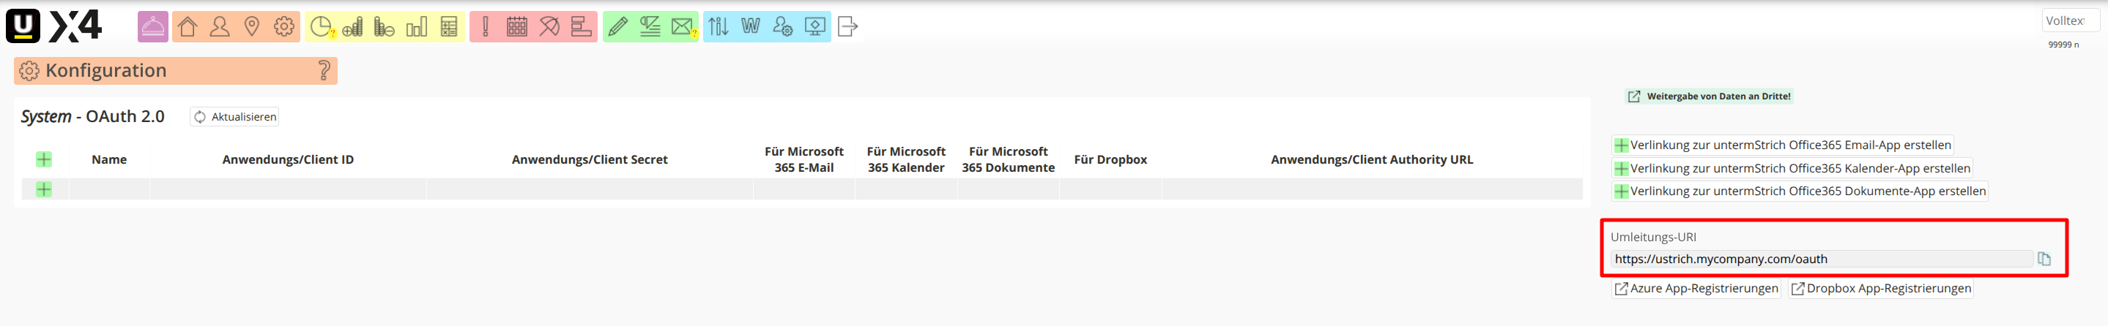2108x326 pixels.
Task: Open Azure App-Registrierungen link
Action: coord(1696,289)
